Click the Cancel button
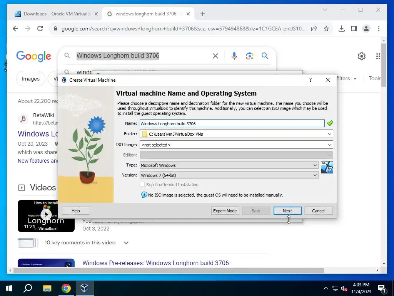 coord(318,211)
